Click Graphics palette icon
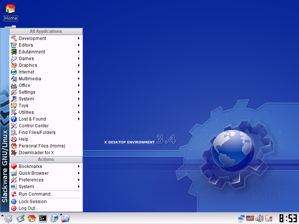Viewport: 299px width, 224px height. [14, 65]
